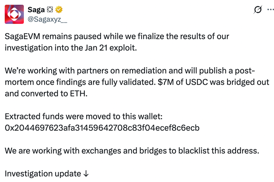
Task: Open the Saga profile avatar
Action: tap(14, 14)
